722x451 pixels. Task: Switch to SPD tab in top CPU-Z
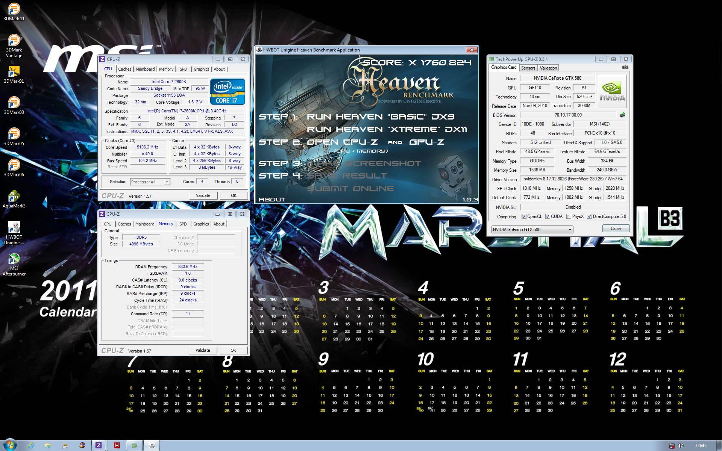click(183, 69)
